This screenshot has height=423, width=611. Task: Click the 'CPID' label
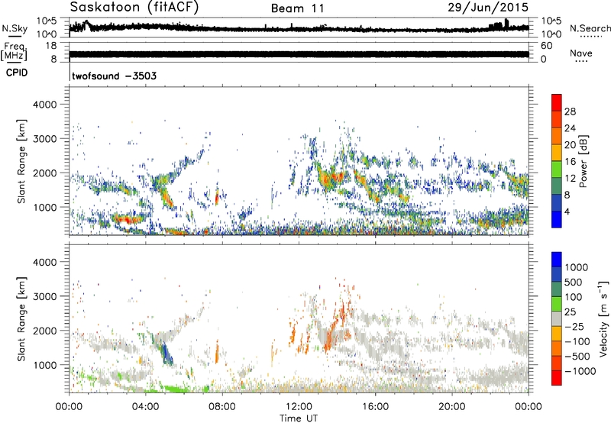coord(17,73)
